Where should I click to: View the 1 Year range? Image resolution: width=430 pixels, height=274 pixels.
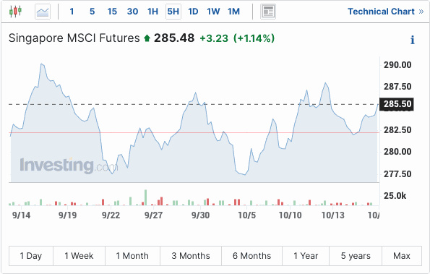pos(306,256)
